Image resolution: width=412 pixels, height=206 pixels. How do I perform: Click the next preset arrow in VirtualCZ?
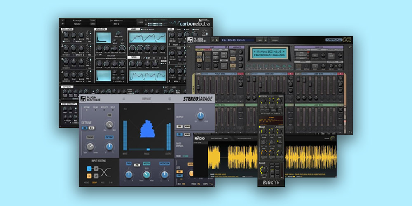pos(217,40)
